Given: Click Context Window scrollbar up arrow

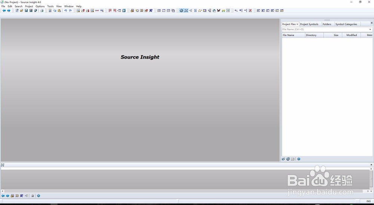Looking at the screenshot, I should (371, 169).
